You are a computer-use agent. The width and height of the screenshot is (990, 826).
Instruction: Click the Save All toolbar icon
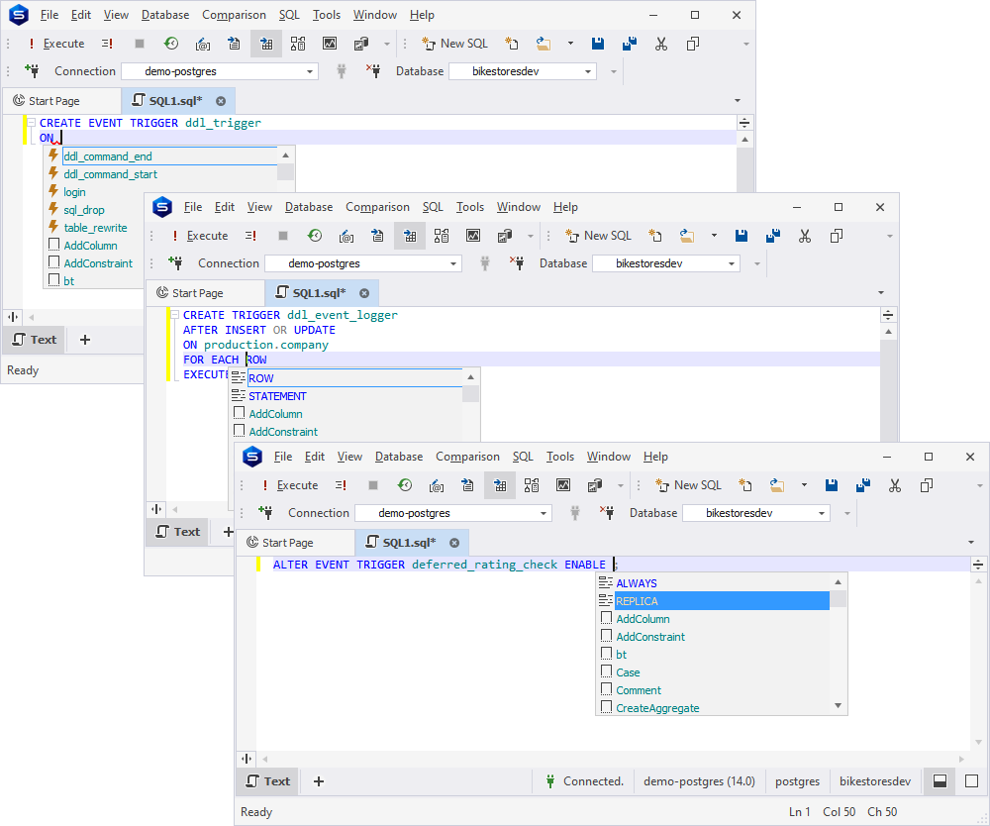(x=862, y=485)
